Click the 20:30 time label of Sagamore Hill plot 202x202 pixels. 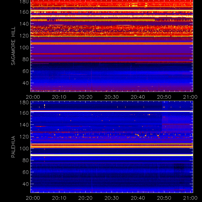[x=112, y=97]
